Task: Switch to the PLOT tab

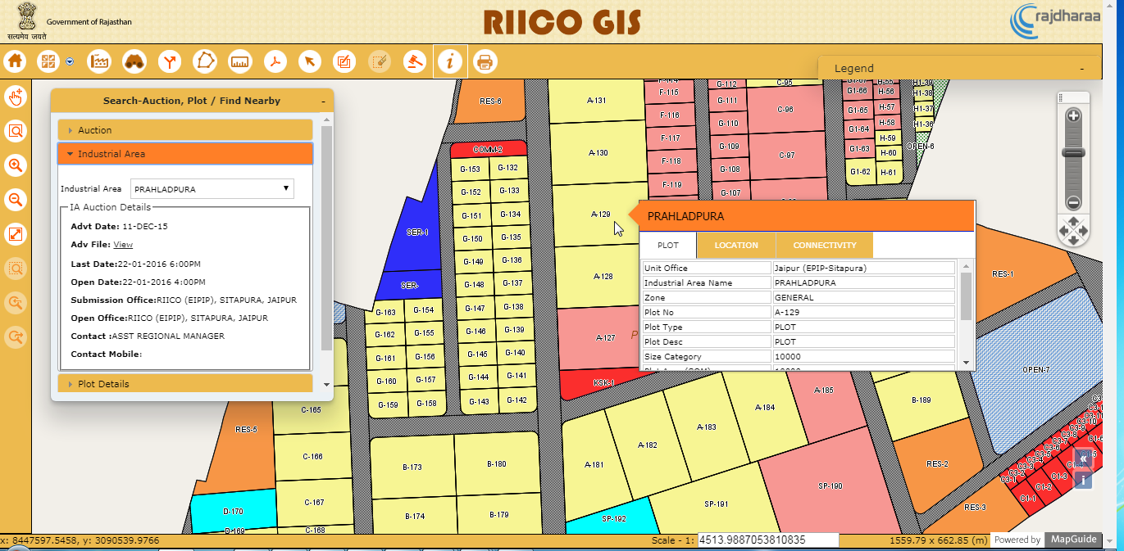Action: tap(668, 246)
